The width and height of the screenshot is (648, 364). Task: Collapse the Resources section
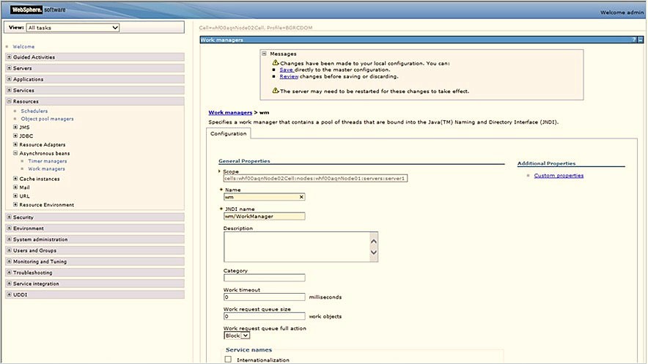[9, 101]
